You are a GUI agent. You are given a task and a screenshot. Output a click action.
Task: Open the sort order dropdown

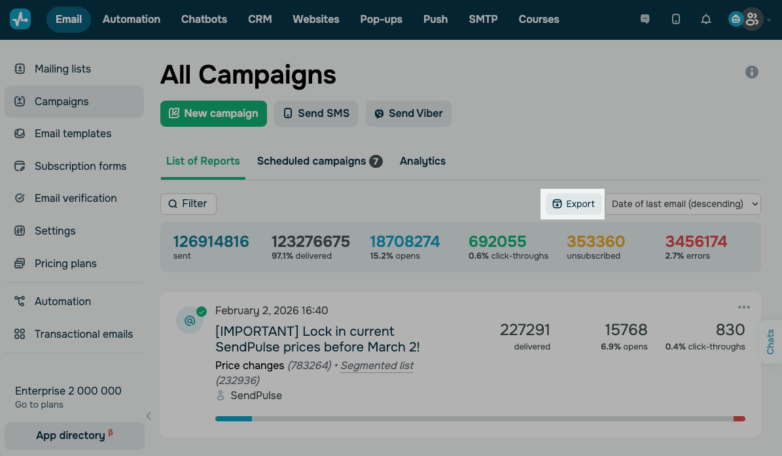tap(683, 204)
